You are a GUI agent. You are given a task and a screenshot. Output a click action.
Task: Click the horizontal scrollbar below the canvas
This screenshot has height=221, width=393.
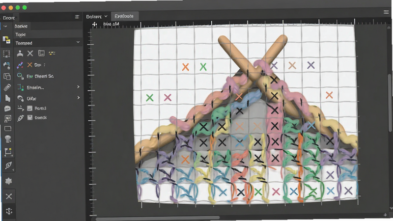tap(158, 219)
